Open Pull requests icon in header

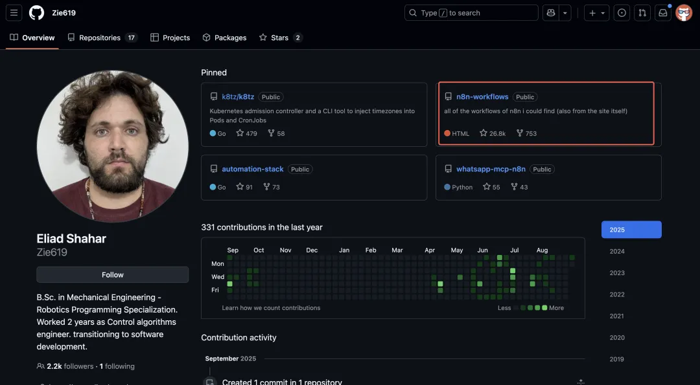point(642,13)
